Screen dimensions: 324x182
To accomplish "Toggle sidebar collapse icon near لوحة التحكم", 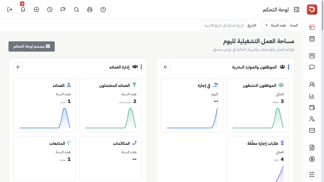I will click(296, 10).
